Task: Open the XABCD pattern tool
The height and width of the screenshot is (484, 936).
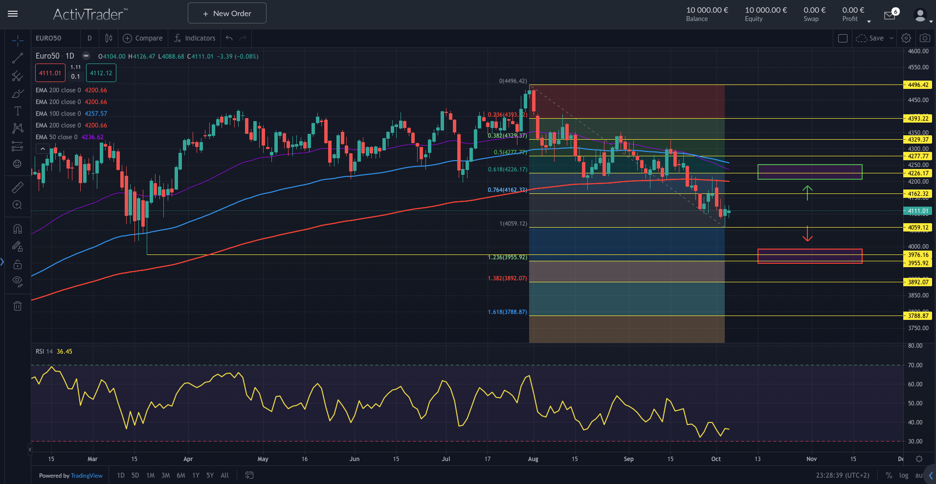Action: click(18, 128)
